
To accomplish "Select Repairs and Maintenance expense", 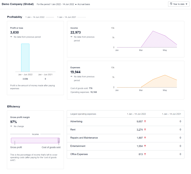I will 84,138.
